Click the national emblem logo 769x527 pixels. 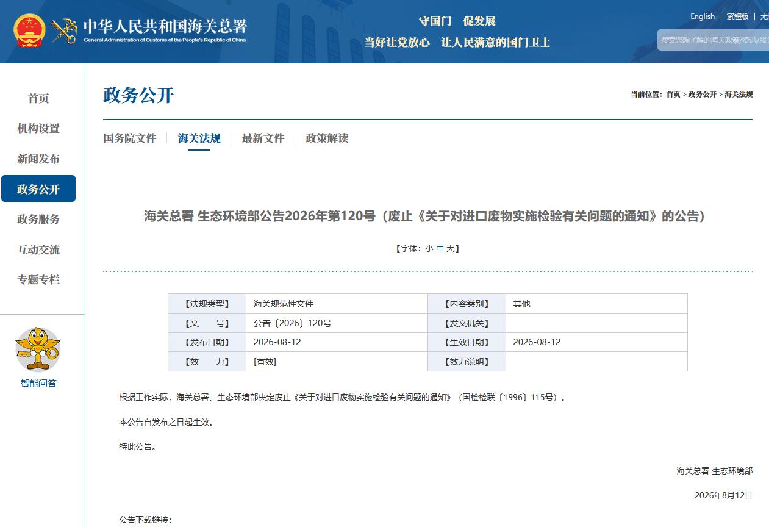[29, 30]
